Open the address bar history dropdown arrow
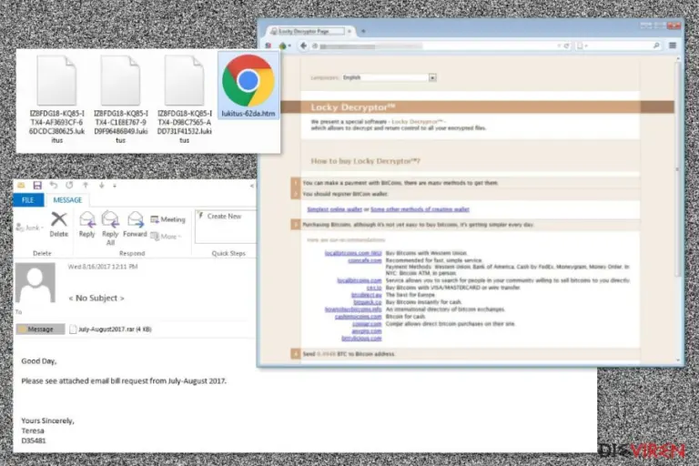This screenshot has width=699, height=466. pos(559,46)
